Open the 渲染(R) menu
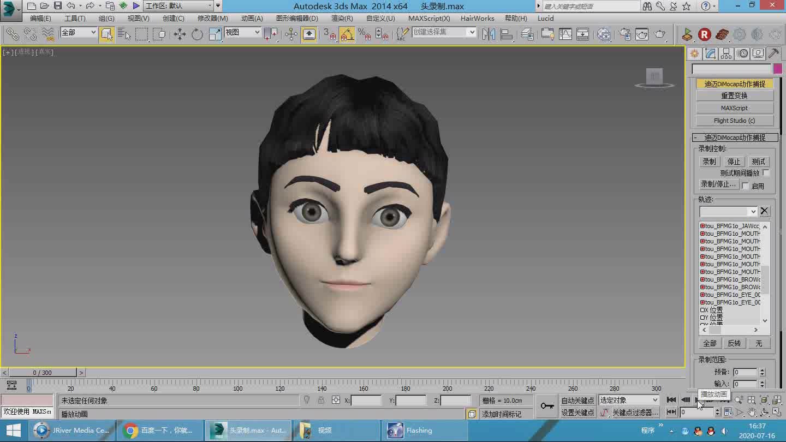This screenshot has height=442, width=786. [342, 18]
